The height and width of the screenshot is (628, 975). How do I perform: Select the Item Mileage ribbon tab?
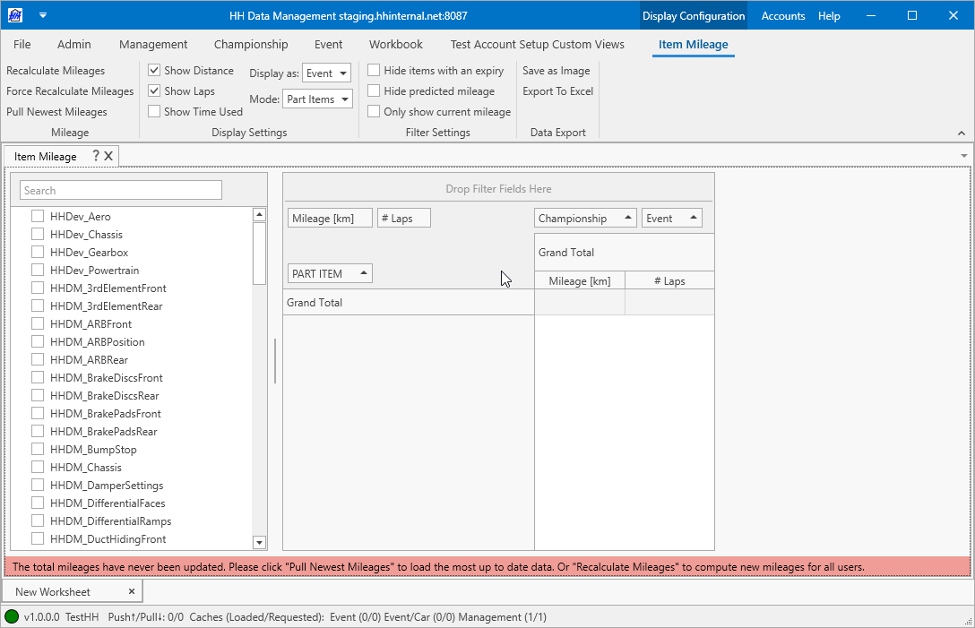pyautogui.click(x=694, y=44)
